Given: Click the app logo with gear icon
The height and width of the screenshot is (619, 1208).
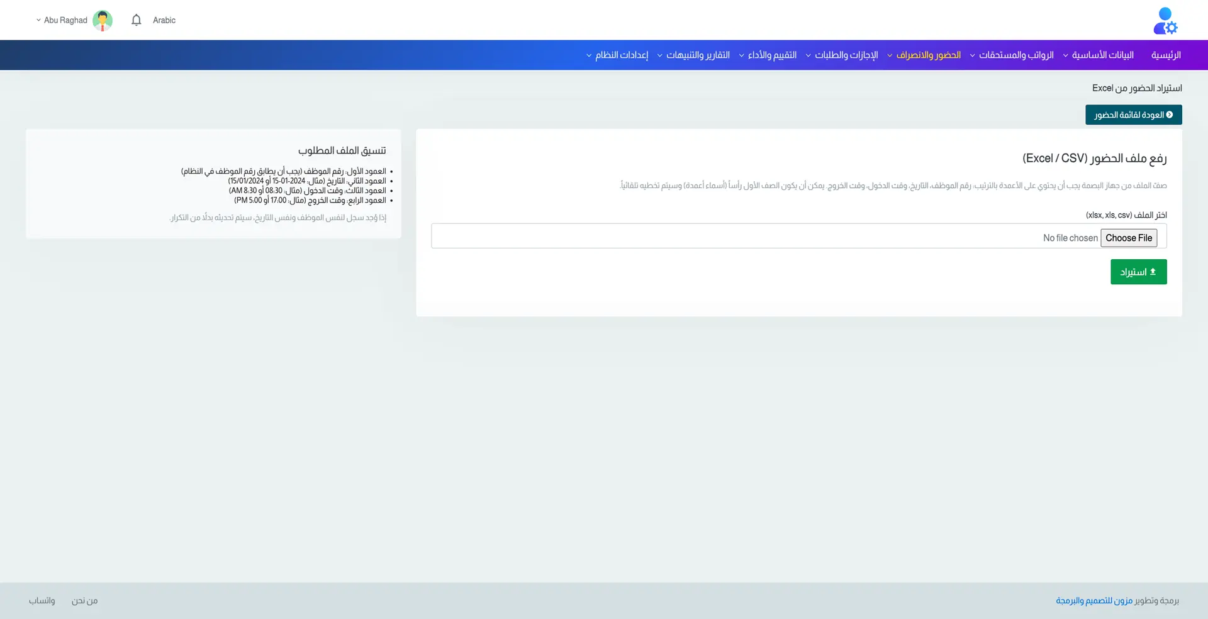Looking at the screenshot, I should point(1165,21).
